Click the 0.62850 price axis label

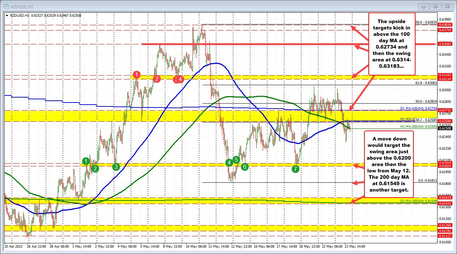tap(445, 101)
